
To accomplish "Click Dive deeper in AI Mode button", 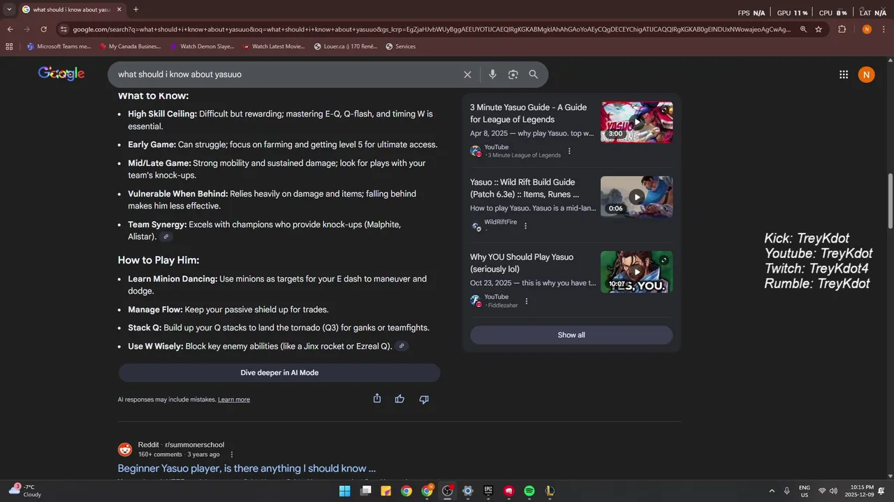I will (279, 373).
